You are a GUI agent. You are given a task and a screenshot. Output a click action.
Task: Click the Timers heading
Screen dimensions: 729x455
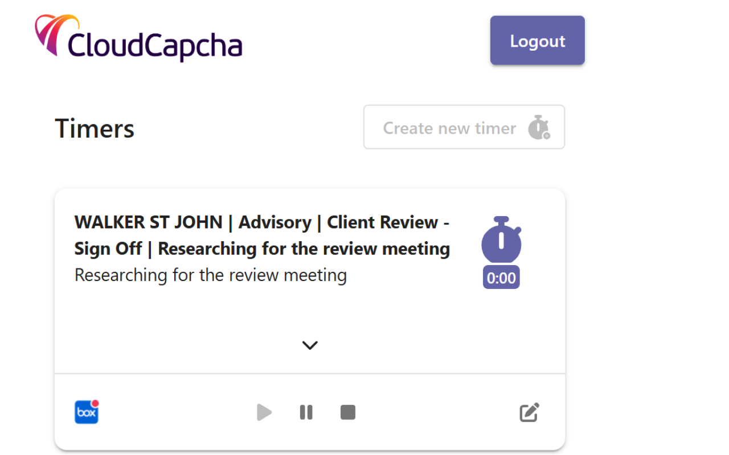pos(95,129)
